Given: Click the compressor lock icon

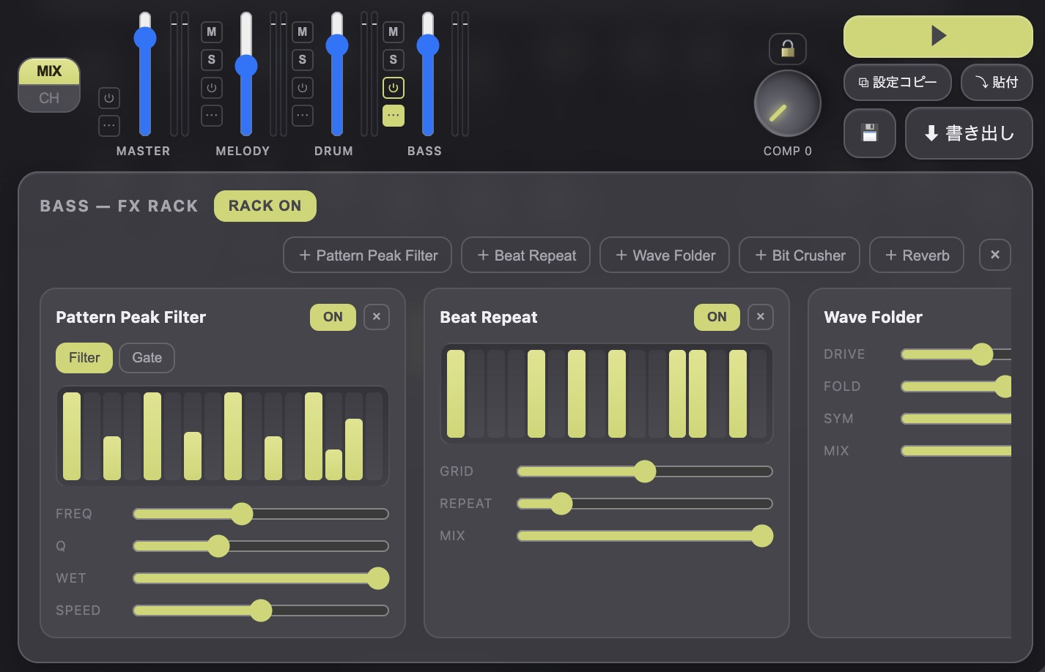Looking at the screenshot, I should (788, 49).
